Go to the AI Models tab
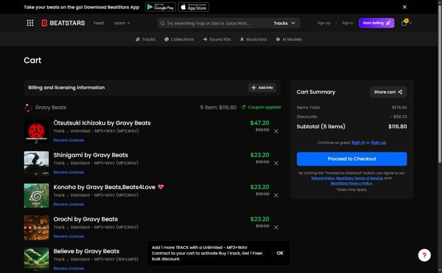Image resolution: width=442 pixels, height=273 pixels. (289, 39)
